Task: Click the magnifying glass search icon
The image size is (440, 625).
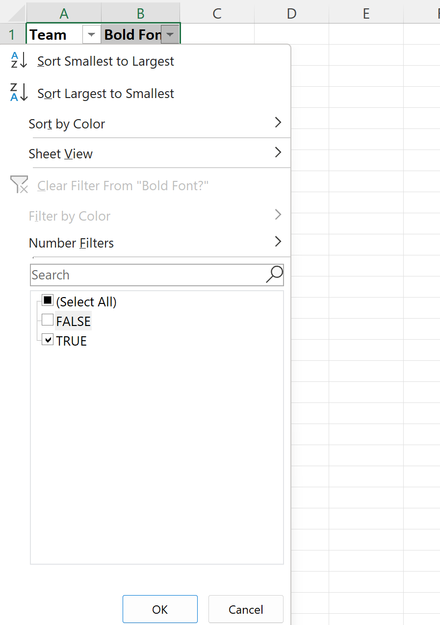Action: point(274,275)
